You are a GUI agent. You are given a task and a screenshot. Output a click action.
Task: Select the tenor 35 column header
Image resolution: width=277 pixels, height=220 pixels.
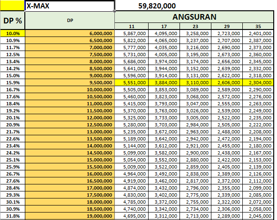[x=258, y=26]
